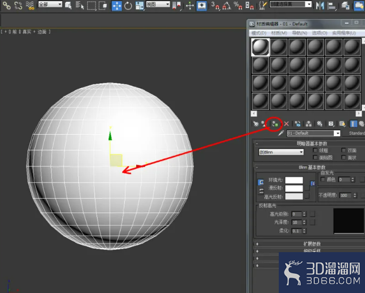
Task: Check the 面贴图 face map option
Action: click(x=315, y=157)
